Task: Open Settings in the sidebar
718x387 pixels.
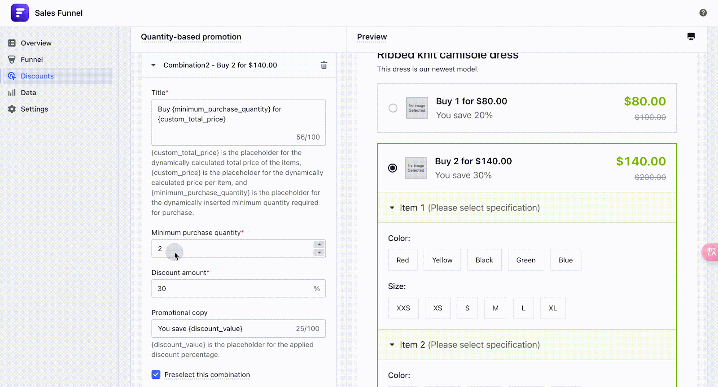Action: pos(57,109)
